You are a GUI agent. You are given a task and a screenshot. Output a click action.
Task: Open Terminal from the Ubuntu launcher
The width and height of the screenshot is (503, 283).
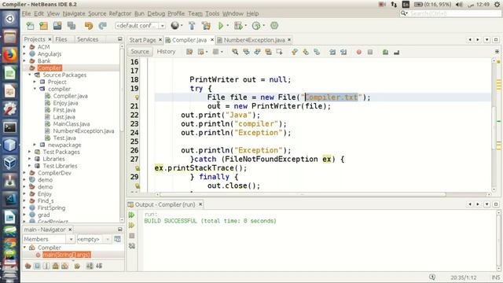[x=9, y=127]
